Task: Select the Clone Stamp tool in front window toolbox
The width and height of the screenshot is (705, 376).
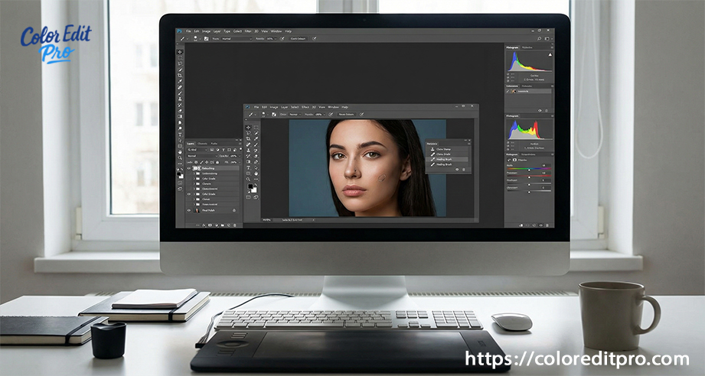Action: (x=248, y=151)
